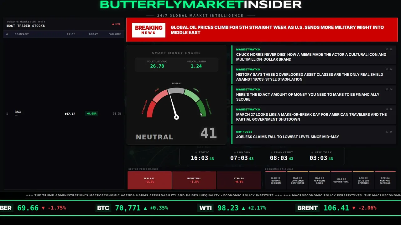The image size is (401, 225).
Task: Open the Mar 25 Consumer Confidence event
Action: click(x=298, y=180)
